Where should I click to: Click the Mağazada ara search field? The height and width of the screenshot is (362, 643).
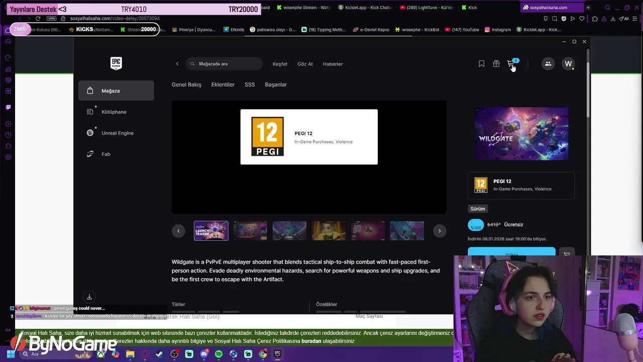(224, 64)
